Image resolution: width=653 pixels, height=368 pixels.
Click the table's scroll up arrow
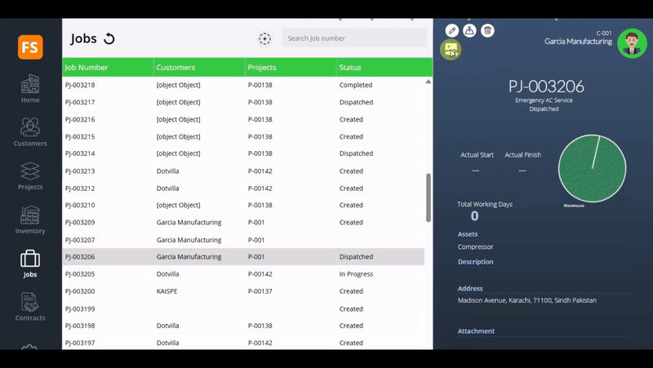tap(429, 82)
